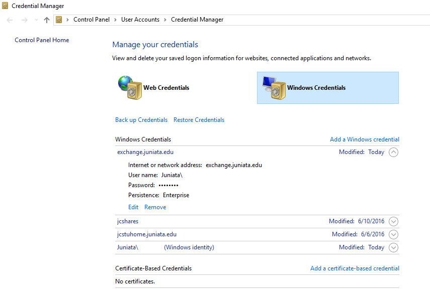Collapse the exchange.juniata.edu credential chevron
The width and height of the screenshot is (430, 297).
tap(393, 152)
